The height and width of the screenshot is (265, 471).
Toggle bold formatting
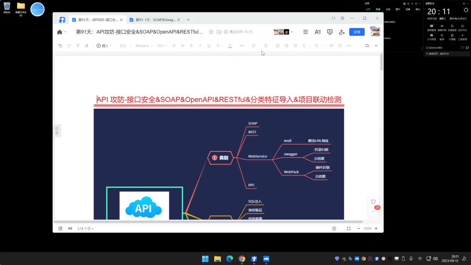[x=191, y=46]
